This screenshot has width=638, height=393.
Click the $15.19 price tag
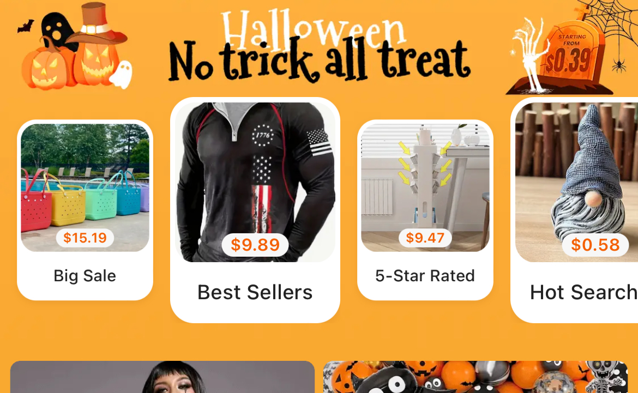[x=85, y=238]
